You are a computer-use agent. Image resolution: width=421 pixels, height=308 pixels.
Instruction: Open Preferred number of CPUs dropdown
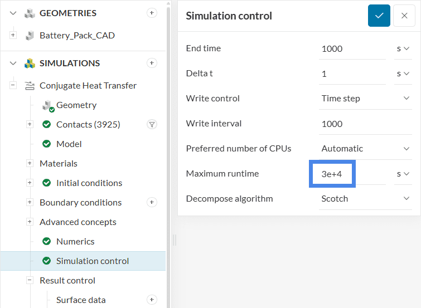[x=365, y=149]
